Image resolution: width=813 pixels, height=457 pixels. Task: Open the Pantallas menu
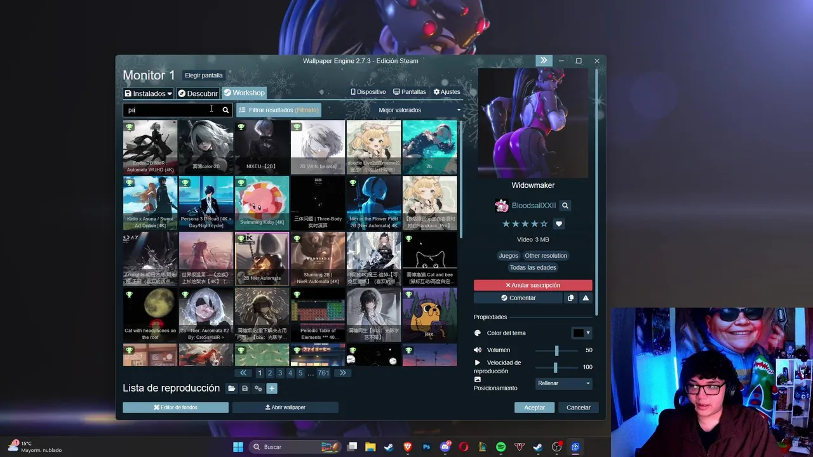(410, 92)
